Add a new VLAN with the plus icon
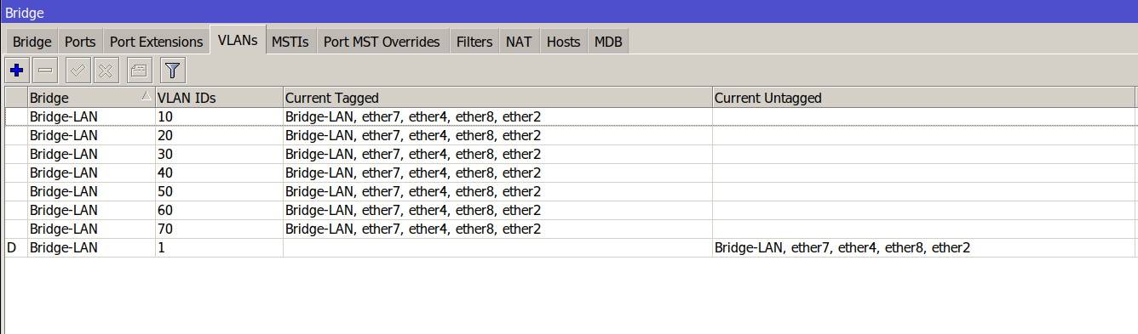Screen dimensions: 1138x334 click(x=16, y=70)
